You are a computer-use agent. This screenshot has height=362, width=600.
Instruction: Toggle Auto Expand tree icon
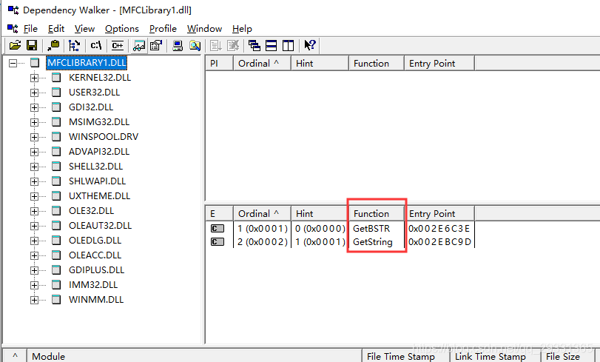[74, 46]
